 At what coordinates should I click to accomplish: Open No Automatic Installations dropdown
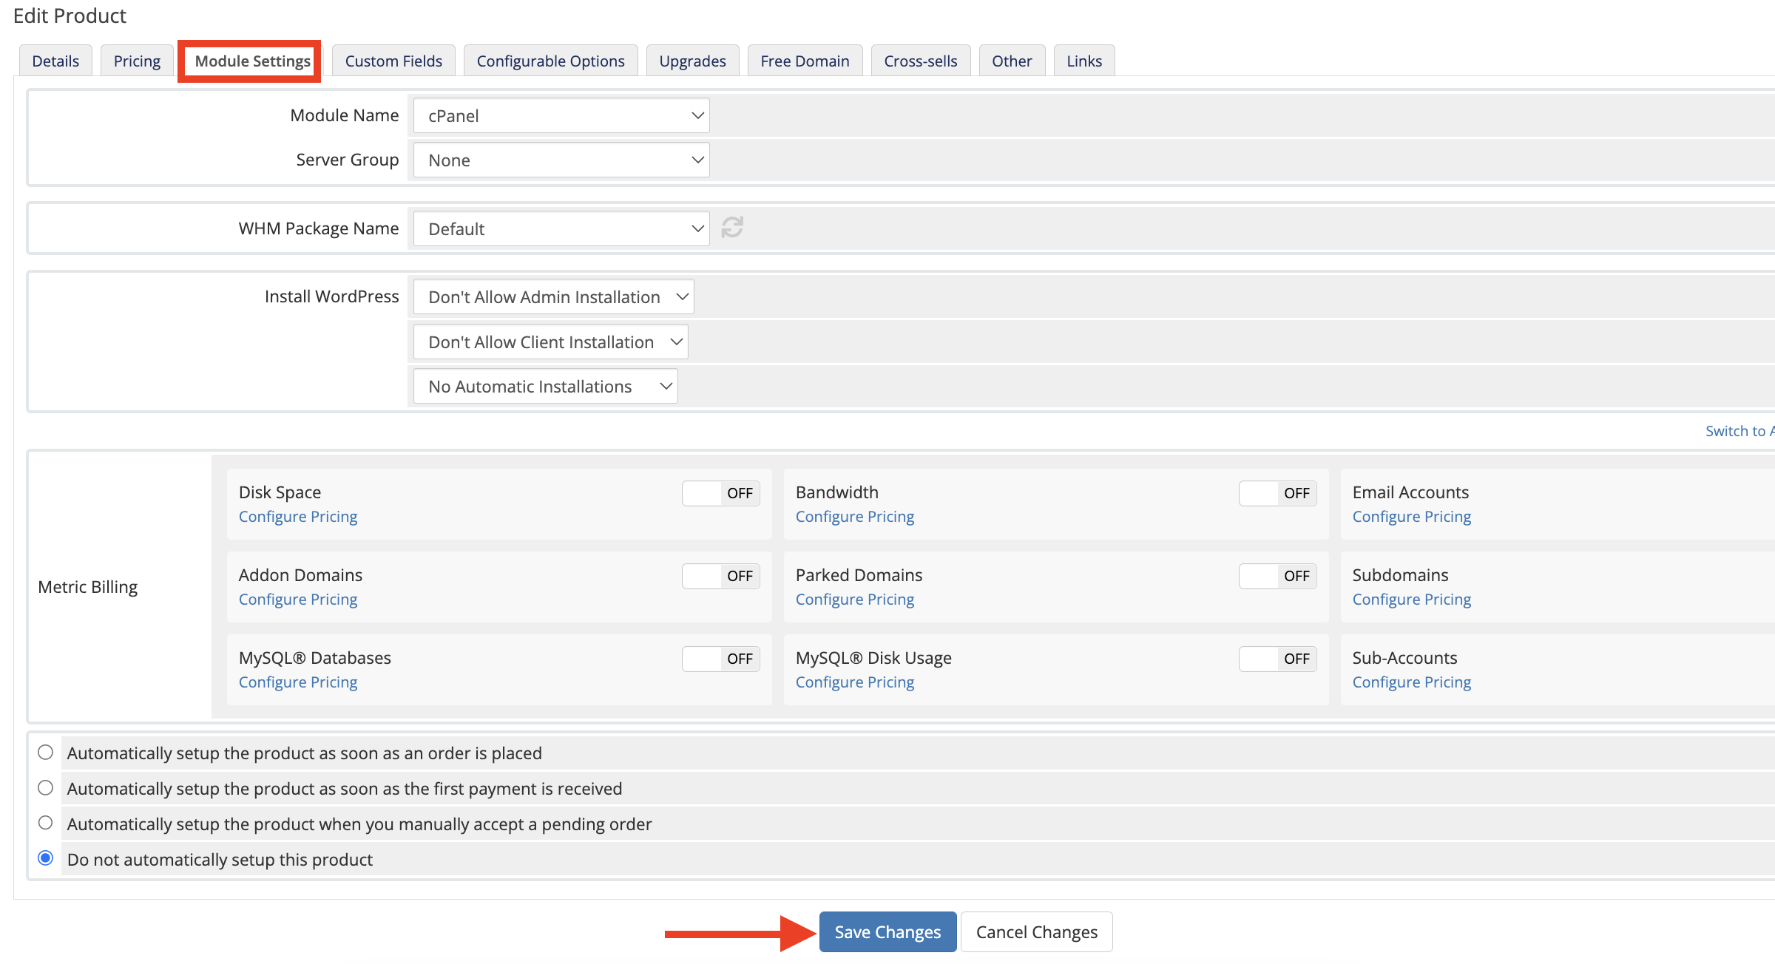[545, 386]
